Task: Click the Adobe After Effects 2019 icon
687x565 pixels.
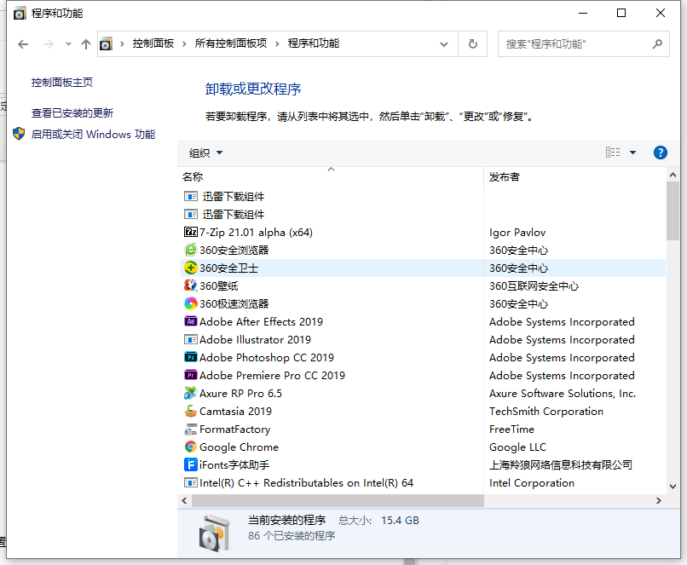Action: click(191, 321)
